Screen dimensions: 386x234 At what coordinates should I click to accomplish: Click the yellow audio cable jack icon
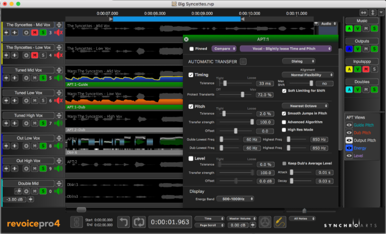pyautogui.click(x=280, y=222)
